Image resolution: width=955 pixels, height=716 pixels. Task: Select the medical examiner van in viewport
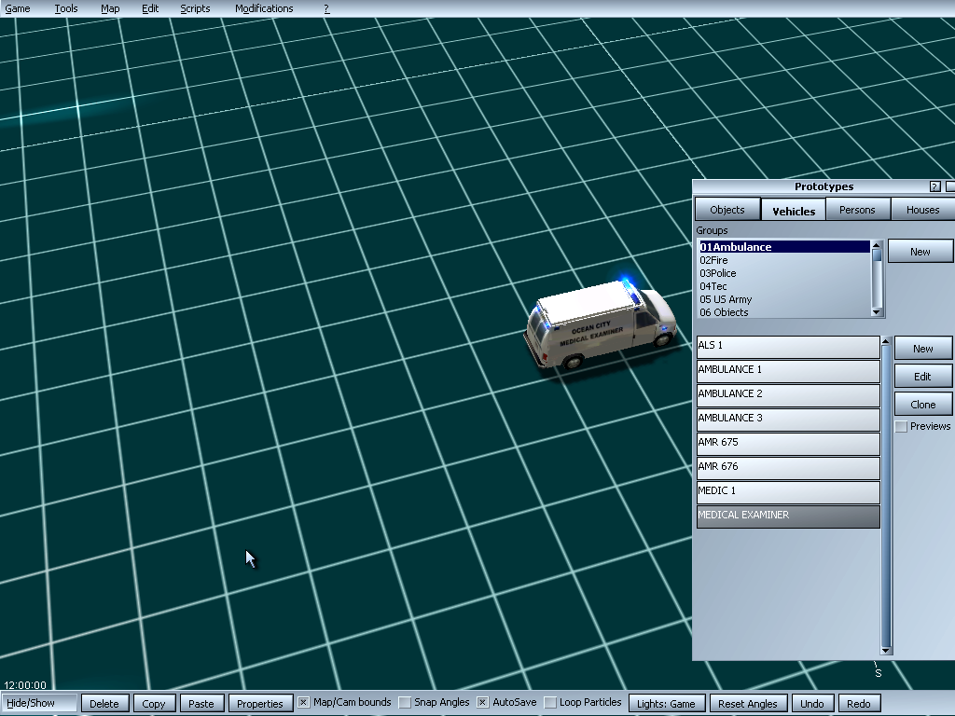click(x=600, y=325)
